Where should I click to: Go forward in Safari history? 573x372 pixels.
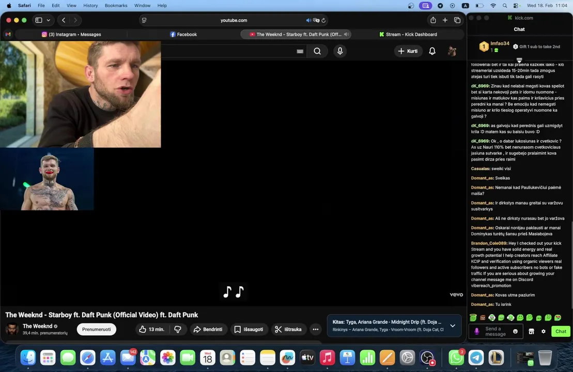point(75,20)
